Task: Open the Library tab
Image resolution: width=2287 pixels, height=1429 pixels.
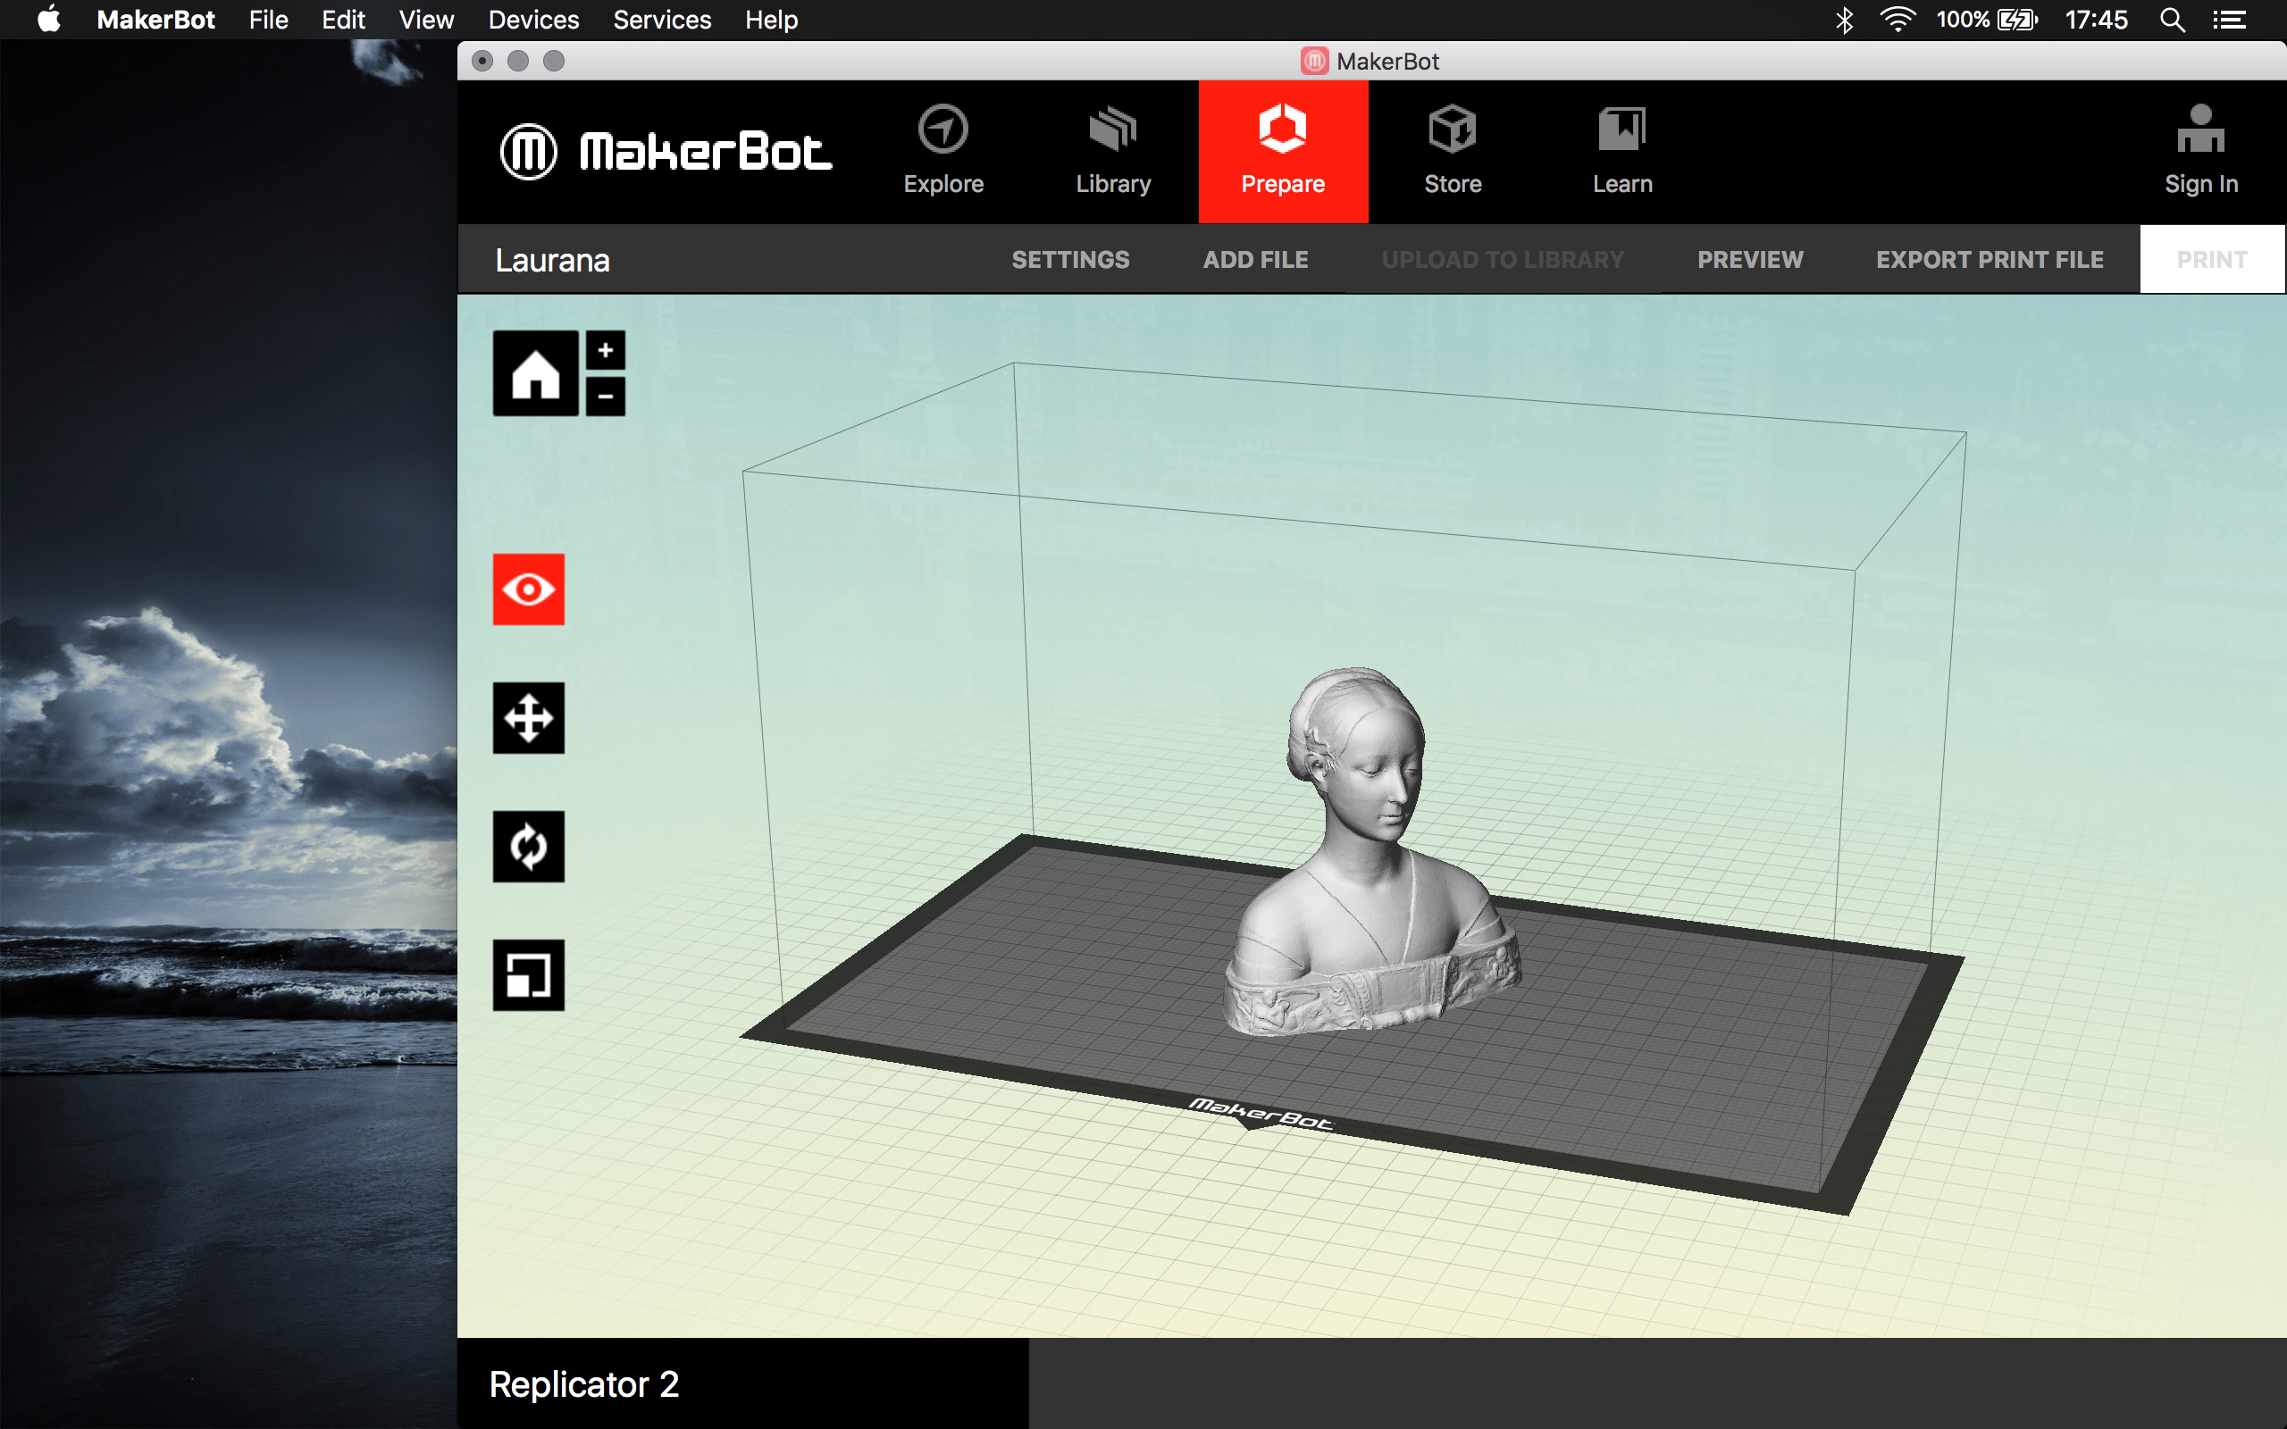Action: [1113, 151]
